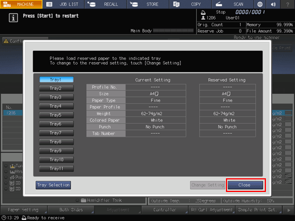Image resolution: width=295 pixels, height=221 pixels.
Task: Open the SCAN tab
Action: tap(233, 4)
